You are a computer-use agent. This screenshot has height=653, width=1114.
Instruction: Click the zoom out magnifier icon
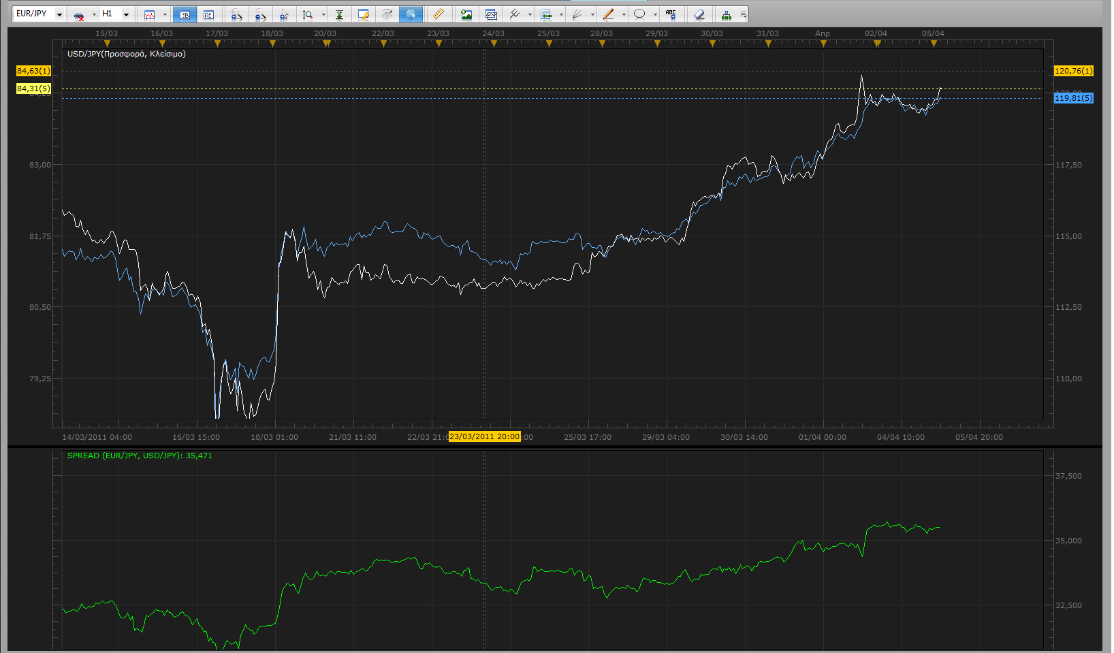[260, 14]
